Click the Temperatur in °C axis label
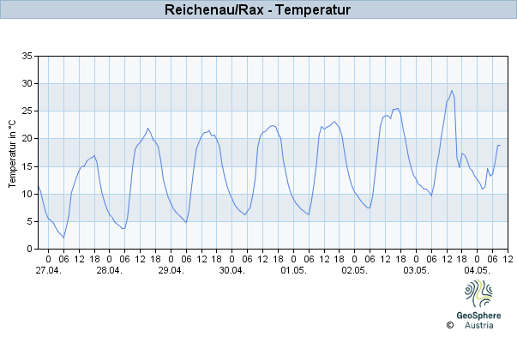This screenshot has width=517, height=343. pos(12,154)
